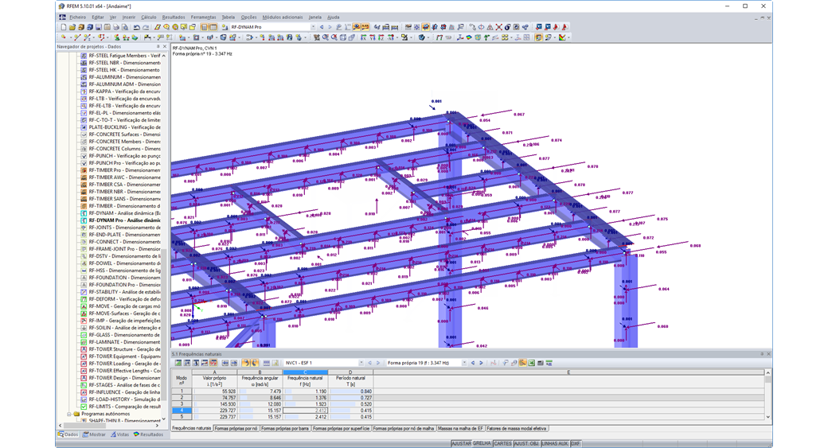Image resolution: width=828 pixels, height=448 pixels.
Task: Select RF-STEEL NBR in the navigator
Action: (124, 63)
